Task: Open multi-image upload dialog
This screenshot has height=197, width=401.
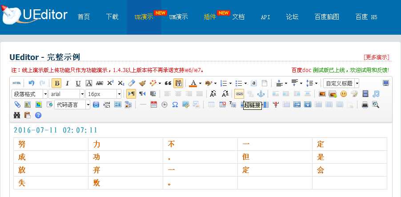Action: tap(333, 94)
